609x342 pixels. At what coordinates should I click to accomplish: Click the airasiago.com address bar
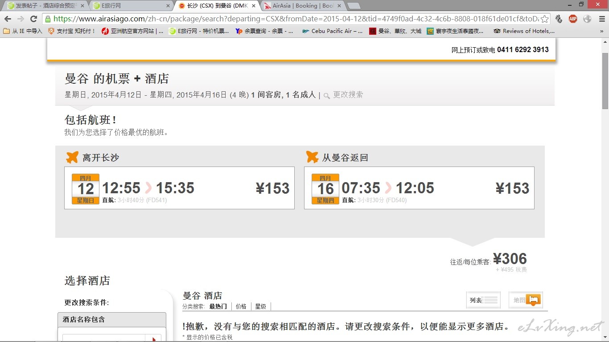tap(295, 19)
